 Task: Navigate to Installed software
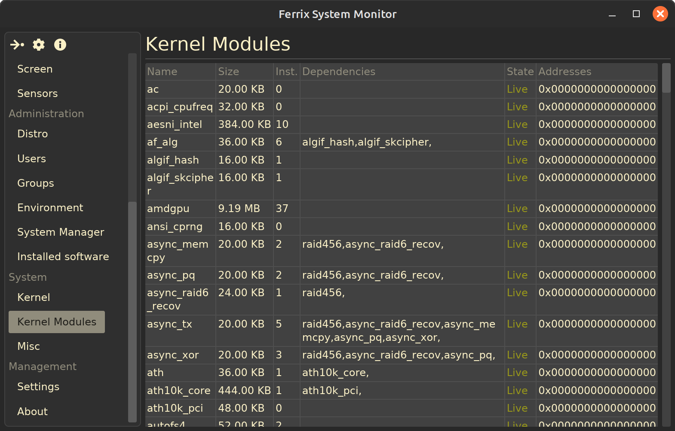click(63, 257)
